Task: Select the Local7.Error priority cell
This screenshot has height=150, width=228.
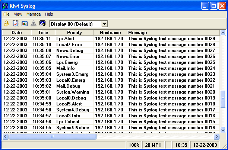Action: [75, 45]
